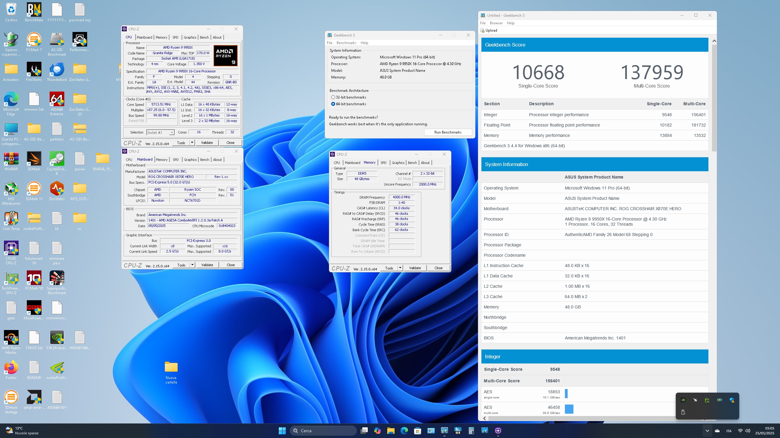Viewport: 780px width, 438px height.
Task: Open the Nuova cartella desktop folder
Action: click(x=171, y=372)
